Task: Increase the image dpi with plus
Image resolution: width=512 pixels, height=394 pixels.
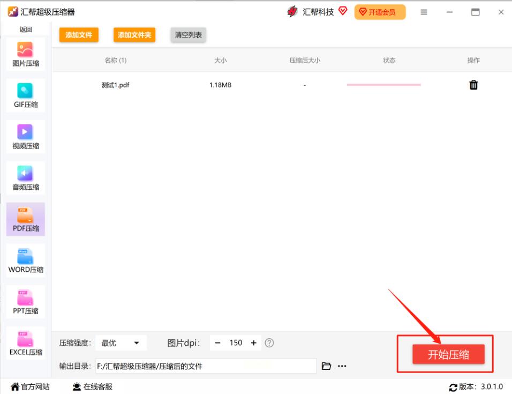Action: click(254, 343)
